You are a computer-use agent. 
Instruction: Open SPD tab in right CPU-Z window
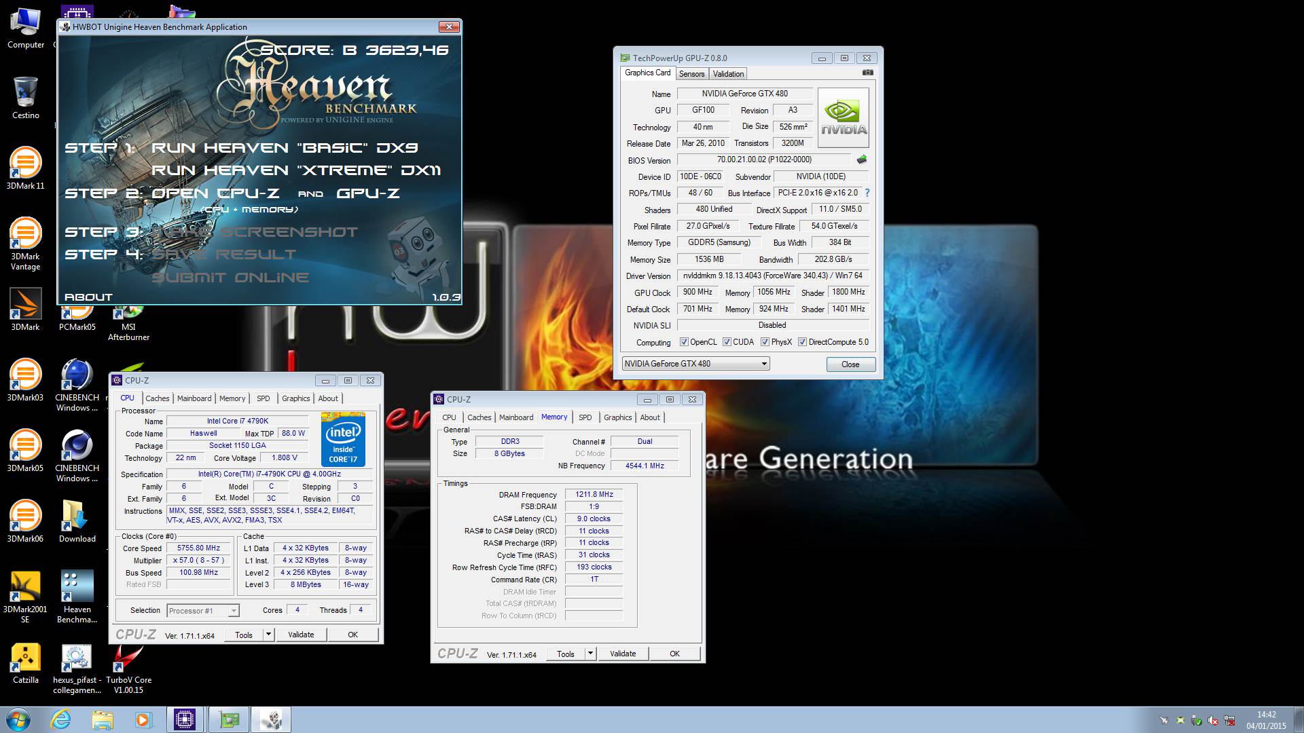pos(585,417)
